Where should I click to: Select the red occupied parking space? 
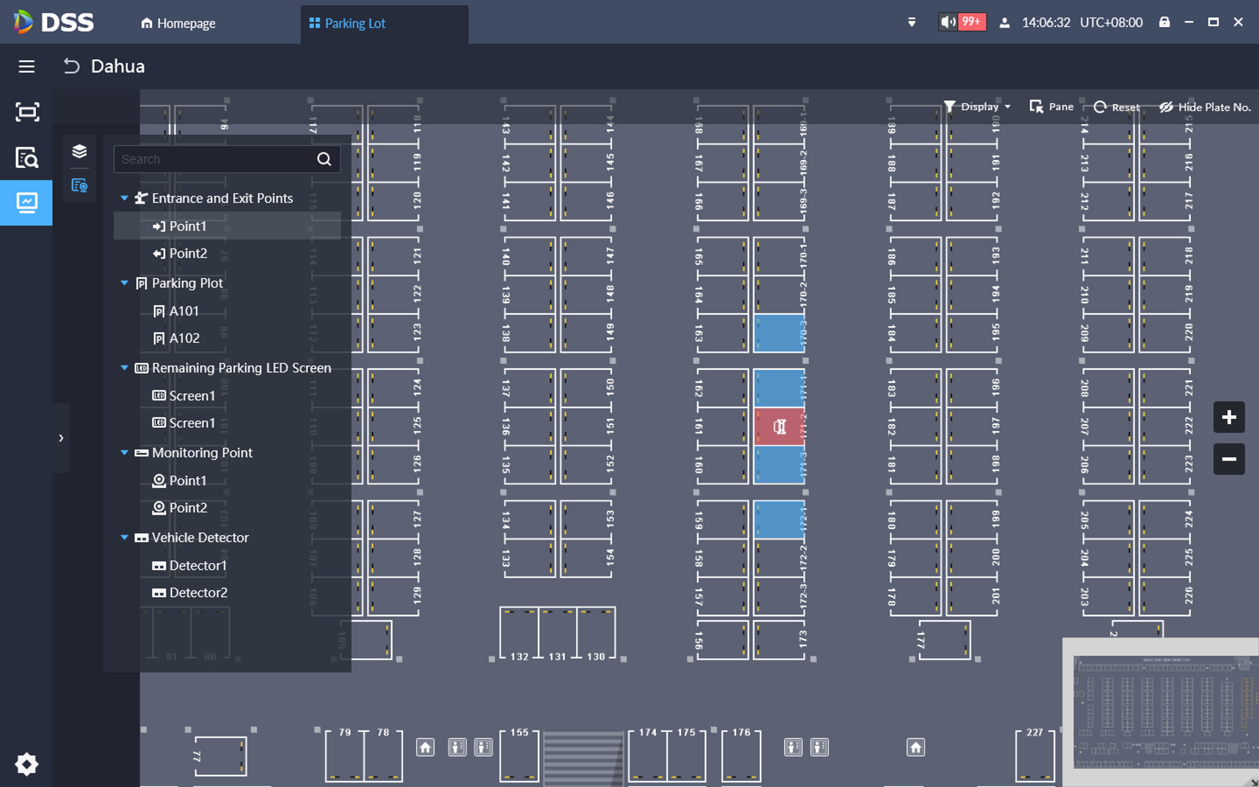tap(779, 427)
